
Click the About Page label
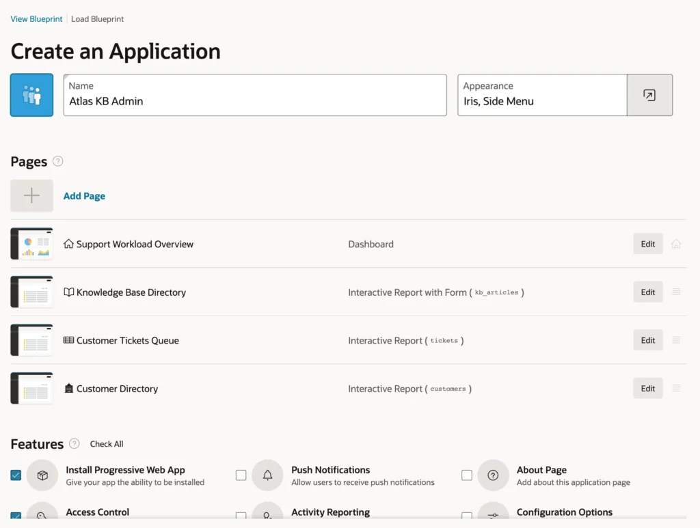click(541, 469)
